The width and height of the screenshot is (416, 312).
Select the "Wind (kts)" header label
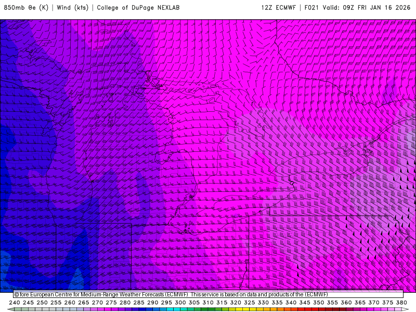tap(73, 8)
